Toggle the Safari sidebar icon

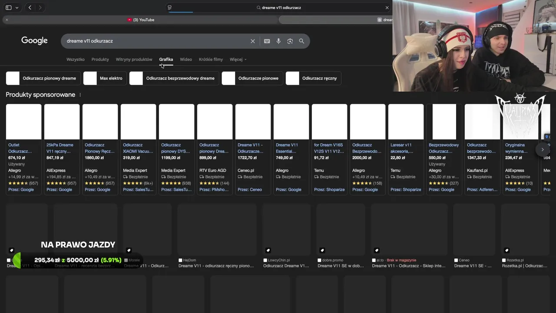(x=8, y=7)
